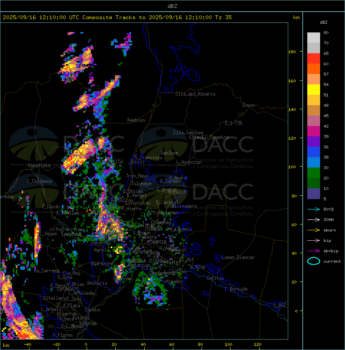Click the 'Chapanay' place label
This screenshot has height=350, width=345.
pyautogui.click(x=161, y=222)
